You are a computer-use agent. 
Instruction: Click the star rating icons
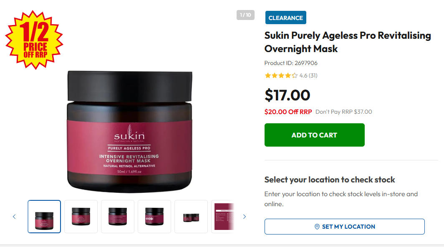pyautogui.click(x=281, y=75)
